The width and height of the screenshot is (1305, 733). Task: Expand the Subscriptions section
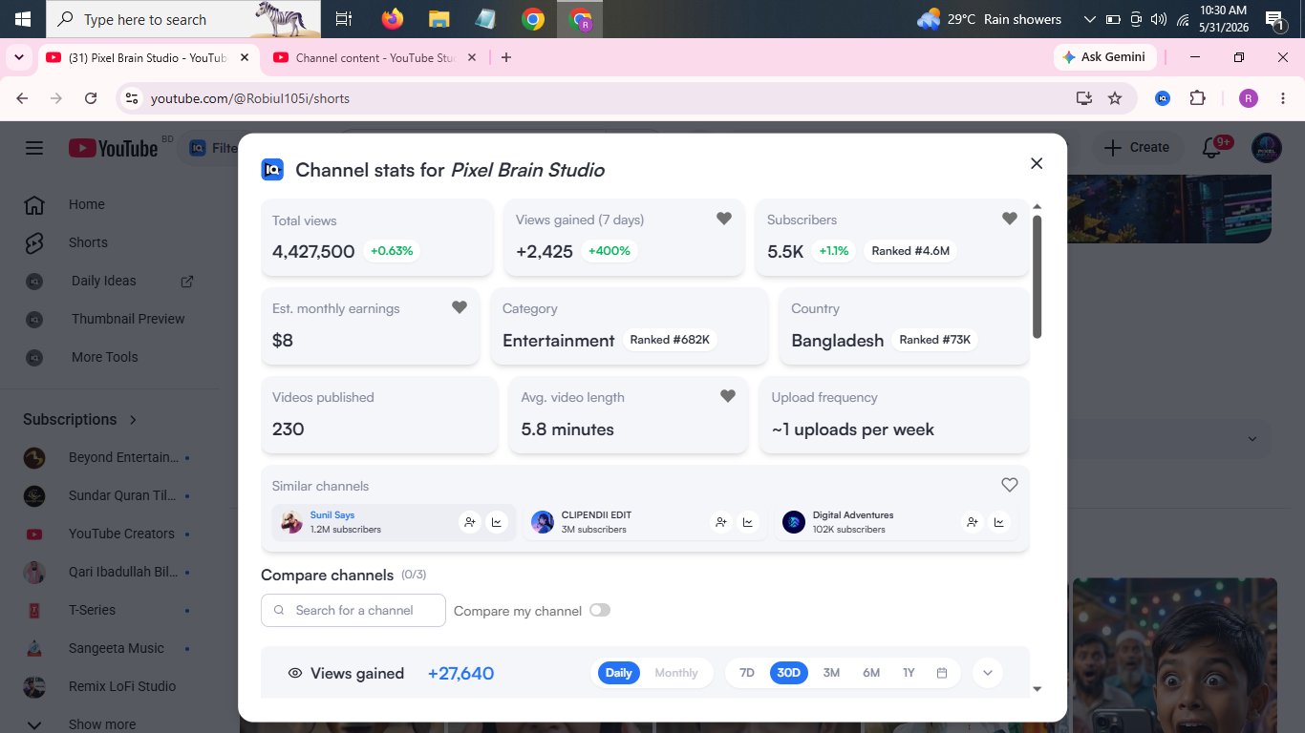pyautogui.click(x=80, y=419)
